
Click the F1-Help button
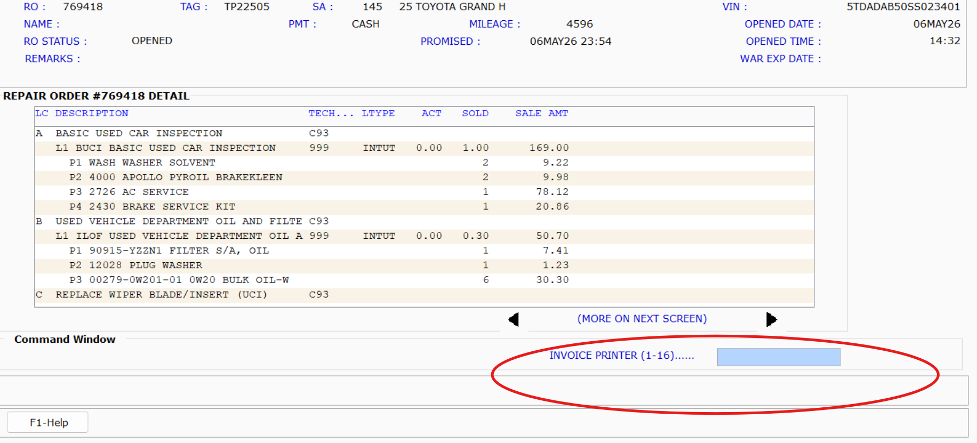(48, 423)
